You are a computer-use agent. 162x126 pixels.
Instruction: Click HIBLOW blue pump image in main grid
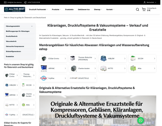pos(103,58)
